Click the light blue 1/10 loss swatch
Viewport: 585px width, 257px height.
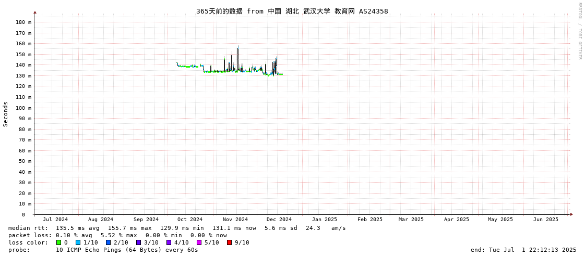(x=78, y=242)
